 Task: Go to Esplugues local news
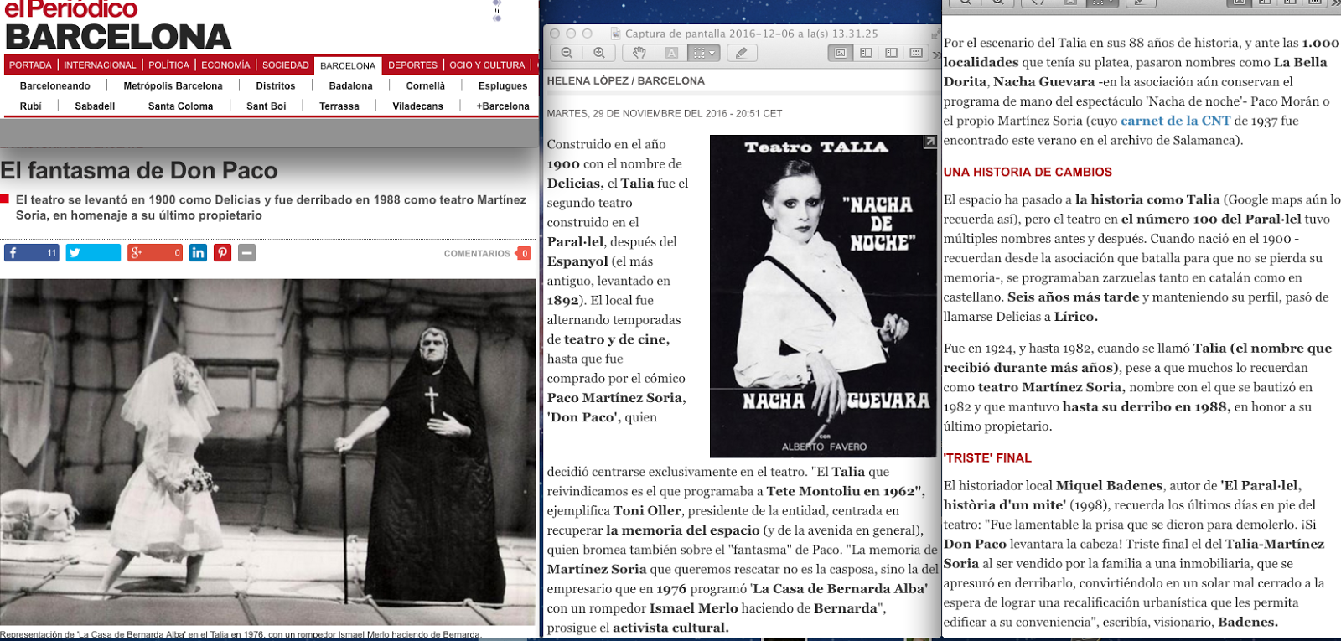click(x=503, y=86)
